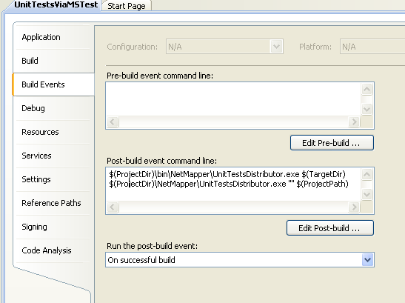This screenshot has height=303, width=405.
Task: Open the Debug properties tab
Action: pos(53,108)
